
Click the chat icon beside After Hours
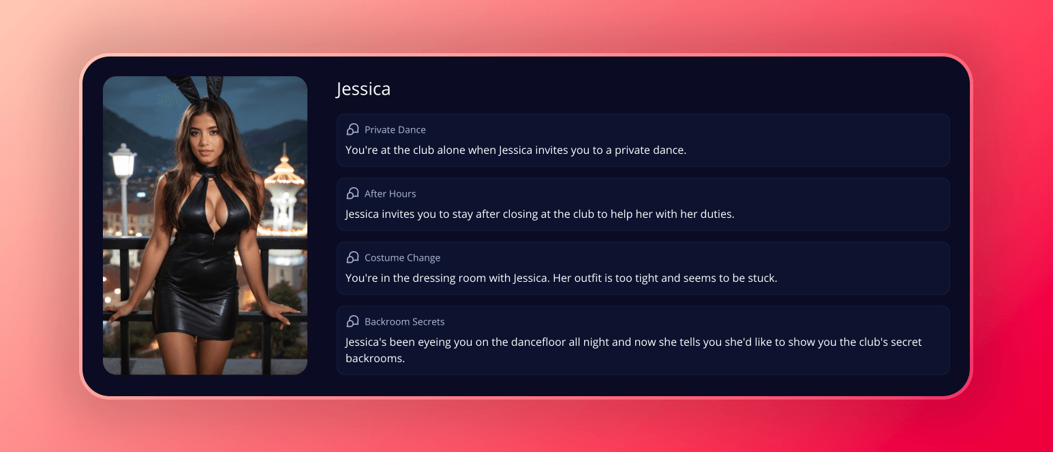click(x=352, y=193)
